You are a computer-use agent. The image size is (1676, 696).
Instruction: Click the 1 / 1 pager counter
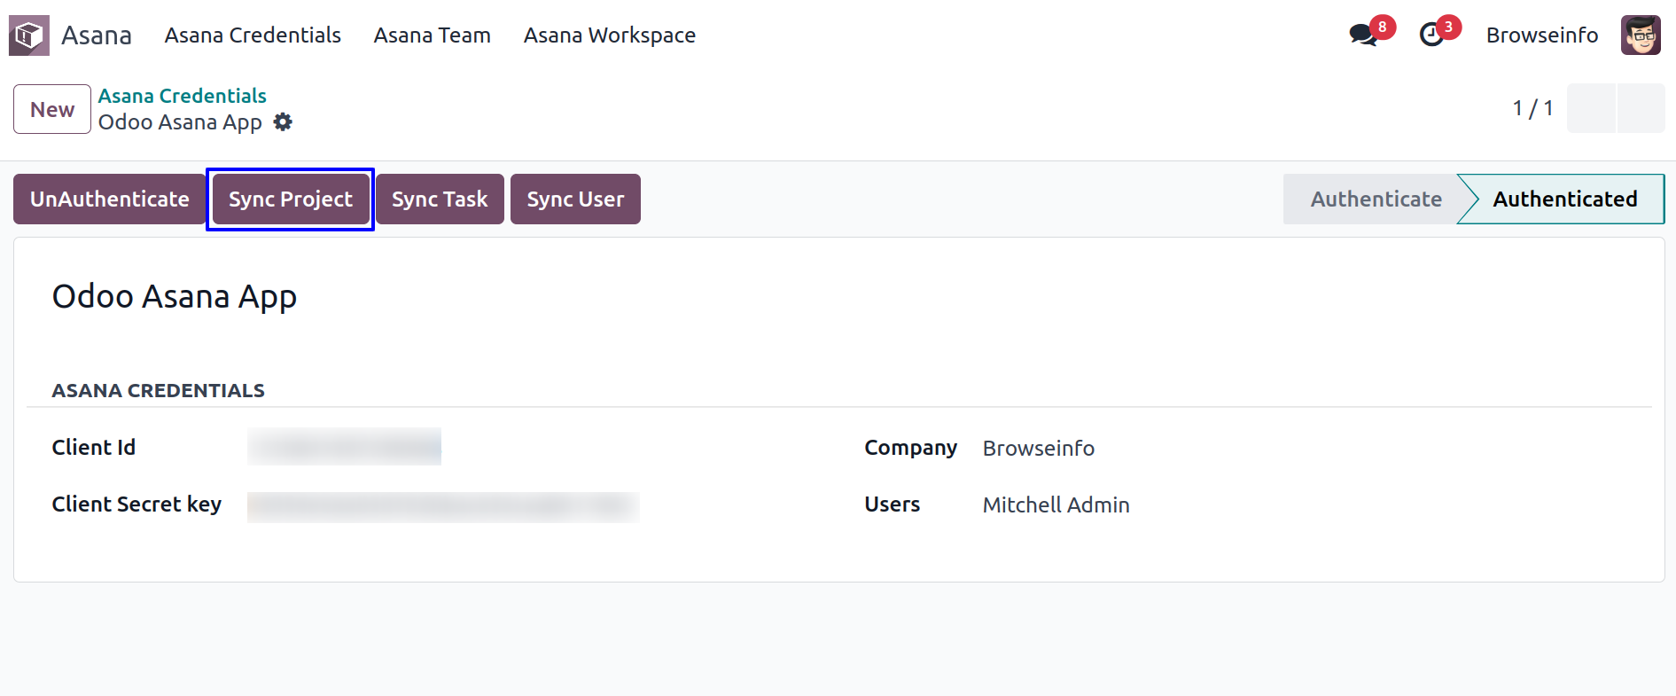pos(1532,108)
